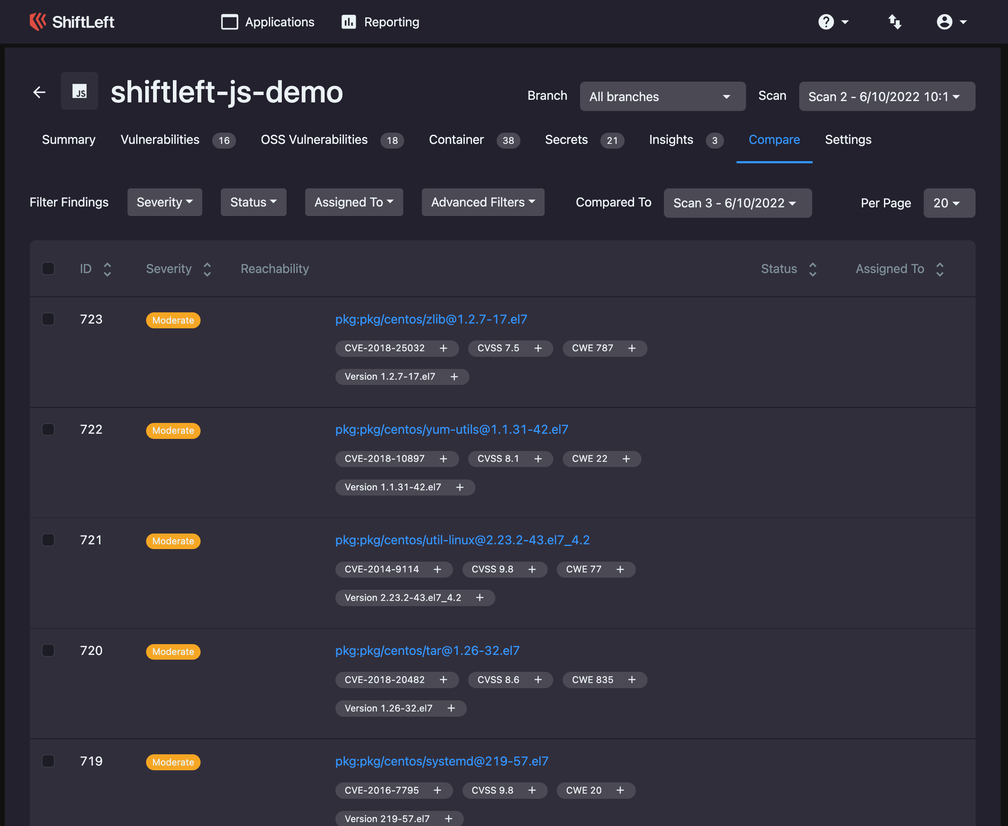1008x826 pixels.
Task: Click plus on CVSS 8.6 tag
Action: [538, 680]
